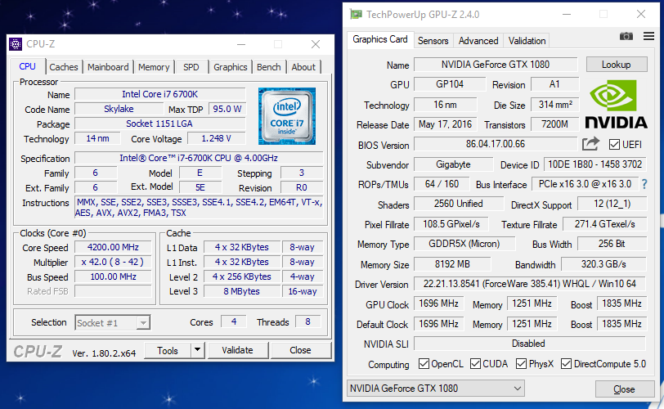Click the Threads value 8
664x409 pixels.
pyautogui.click(x=307, y=321)
